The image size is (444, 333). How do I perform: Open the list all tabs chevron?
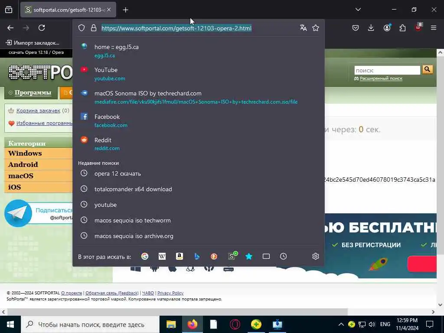tap(358, 10)
